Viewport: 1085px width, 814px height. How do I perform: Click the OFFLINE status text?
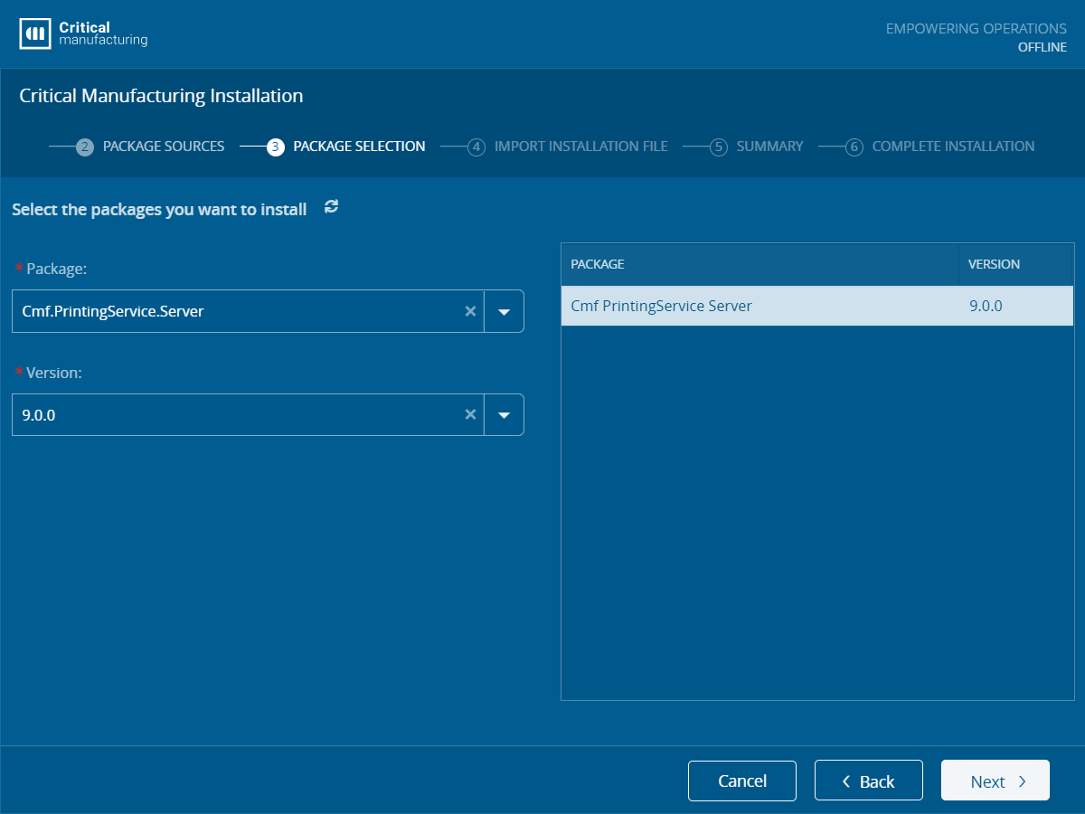[1043, 47]
